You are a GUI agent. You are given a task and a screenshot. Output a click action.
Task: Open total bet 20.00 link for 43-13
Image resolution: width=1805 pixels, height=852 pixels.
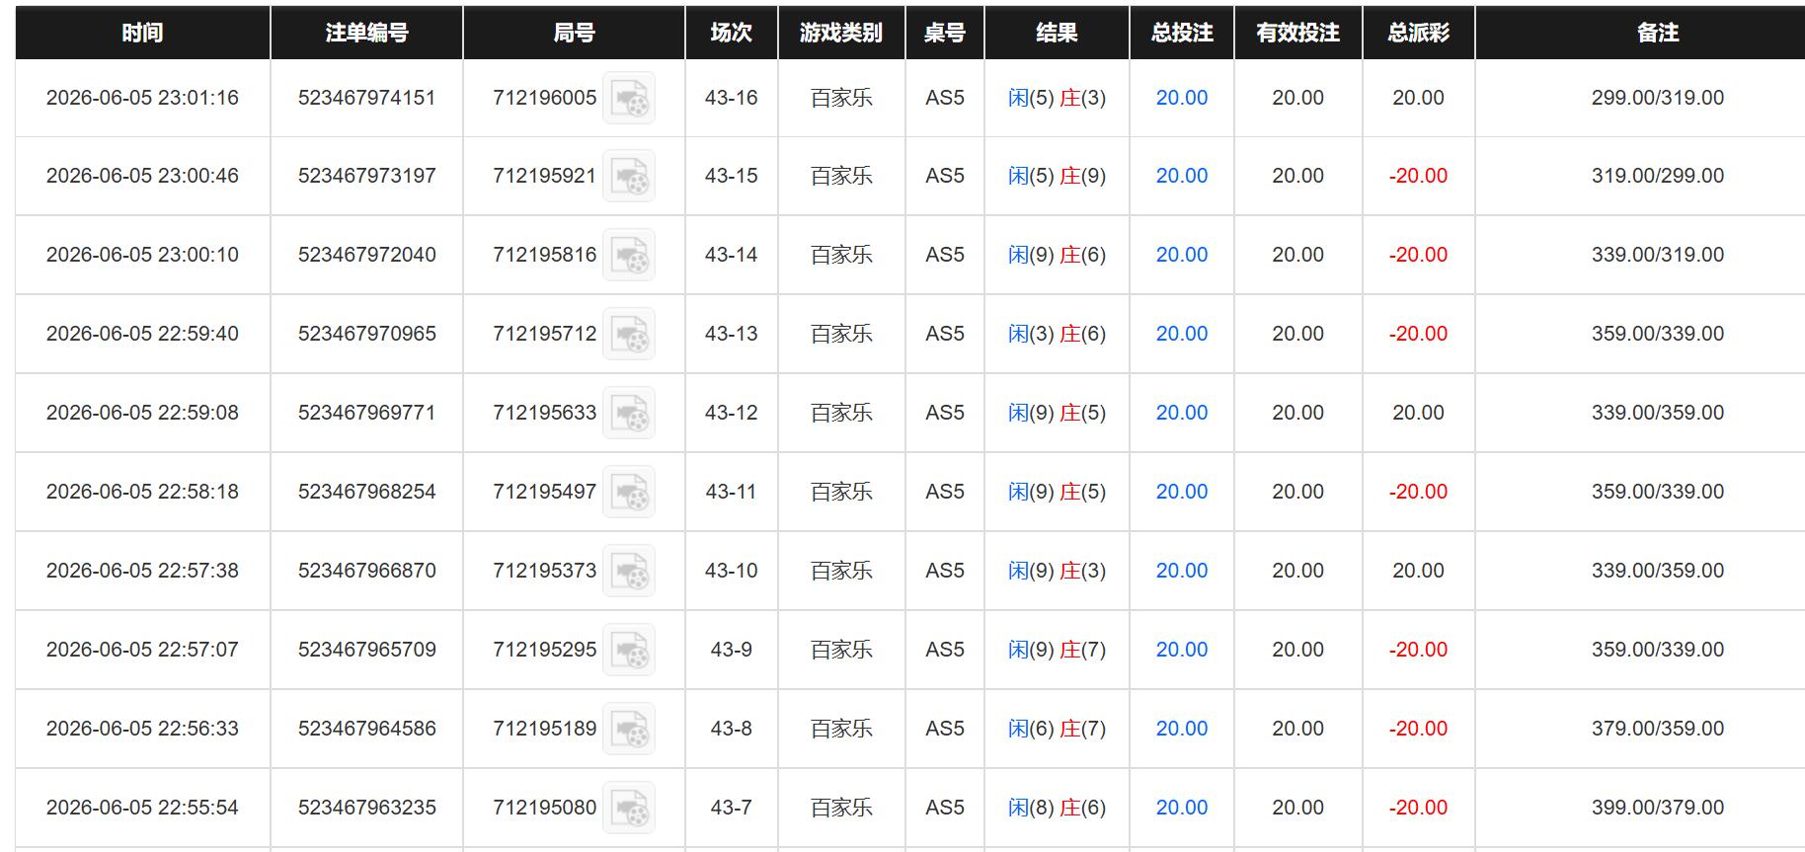1182,334
